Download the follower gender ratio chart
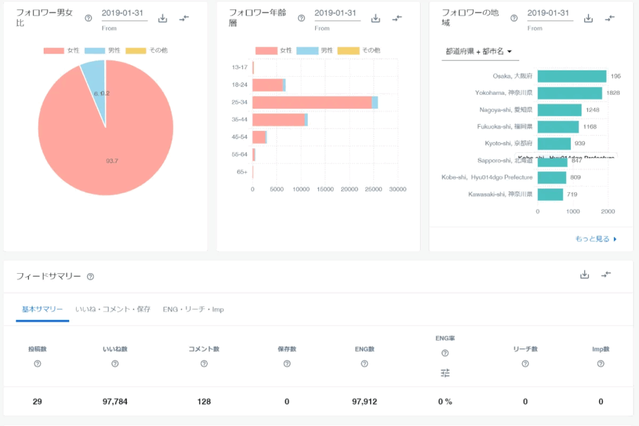Screen dimensions: 639x426 click(x=163, y=19)
